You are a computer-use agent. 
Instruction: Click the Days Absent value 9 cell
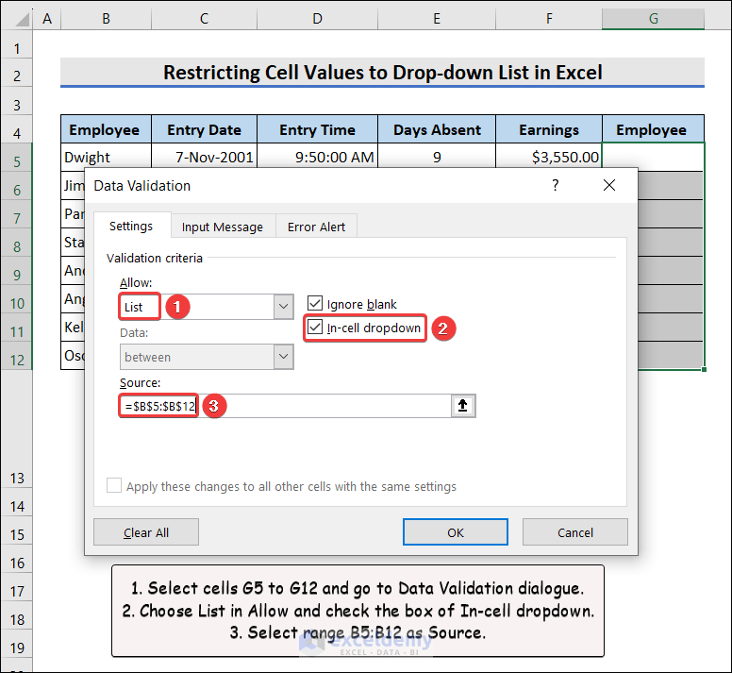437,157
